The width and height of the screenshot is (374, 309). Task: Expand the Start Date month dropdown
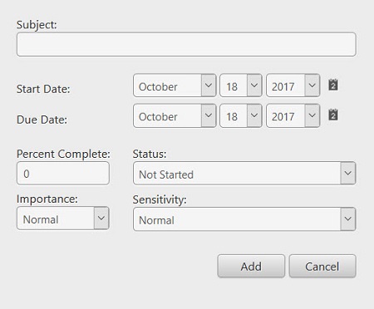(175, 86)
